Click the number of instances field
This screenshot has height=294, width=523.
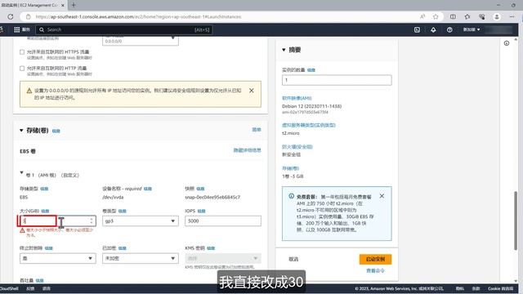tap(337, 80)
